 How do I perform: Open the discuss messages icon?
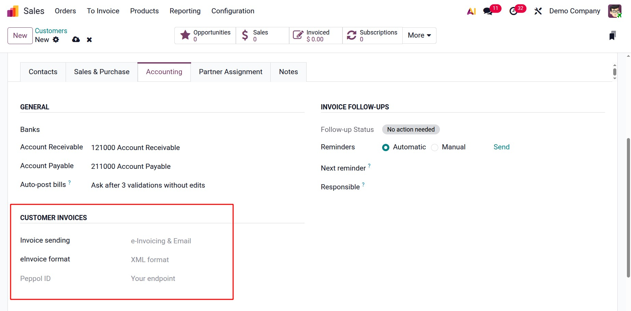pyautogui.click(x=488, y=11)
